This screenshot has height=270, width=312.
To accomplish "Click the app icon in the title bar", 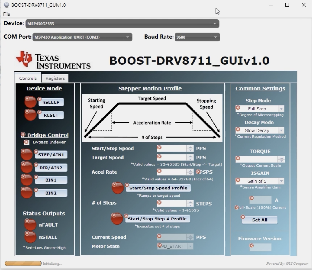I will [7, 5].
